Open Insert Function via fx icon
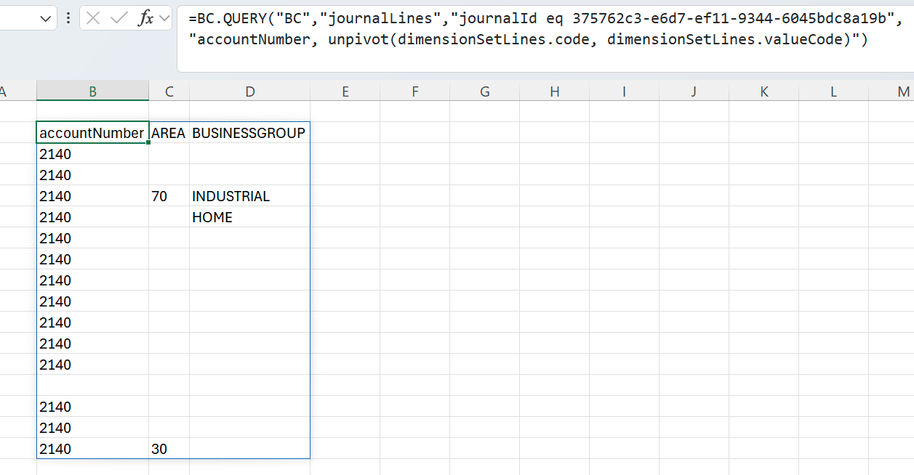Viewport: 914px width, 475px height. coord(145,18)
